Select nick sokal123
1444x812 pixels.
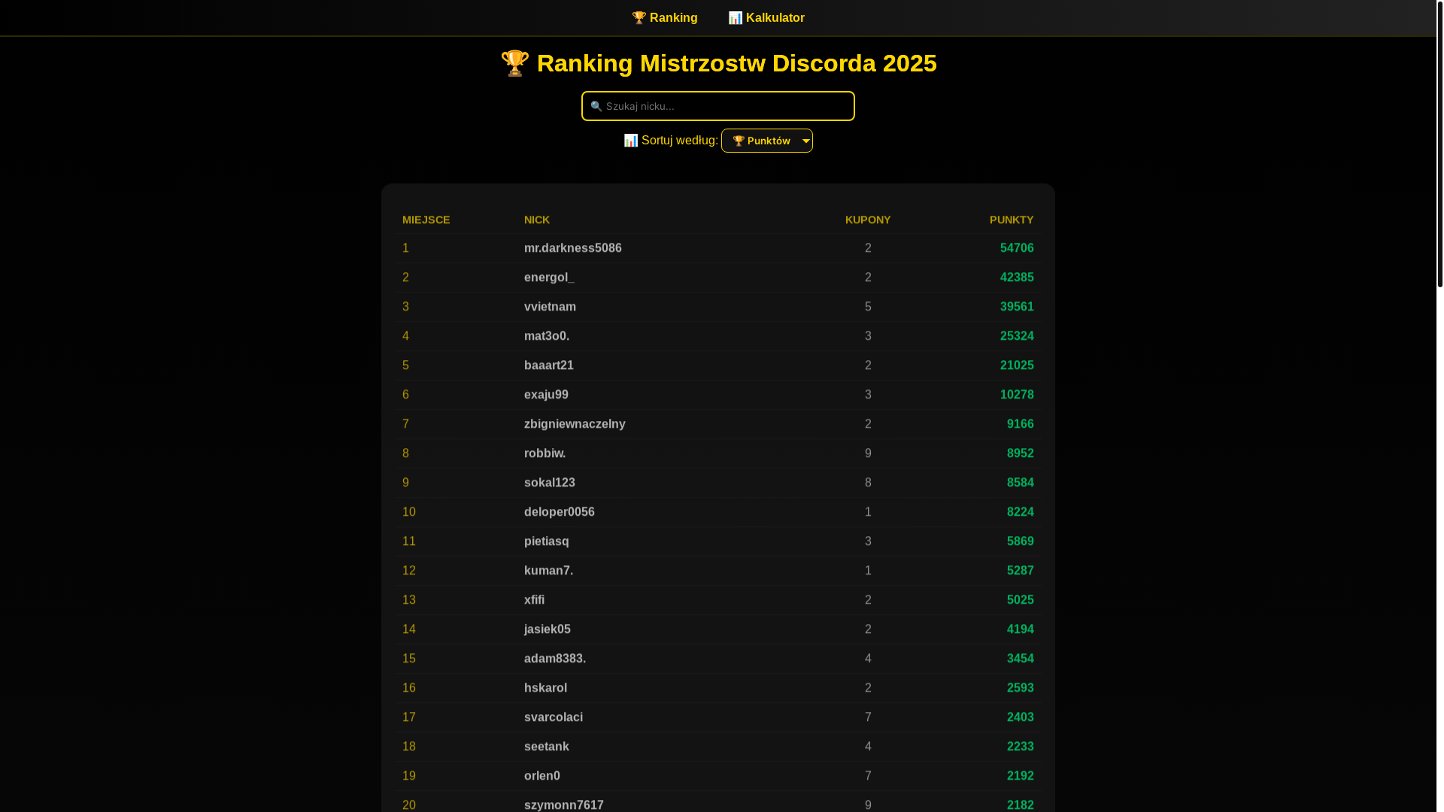pyautogui.click(x=550, y=483)
